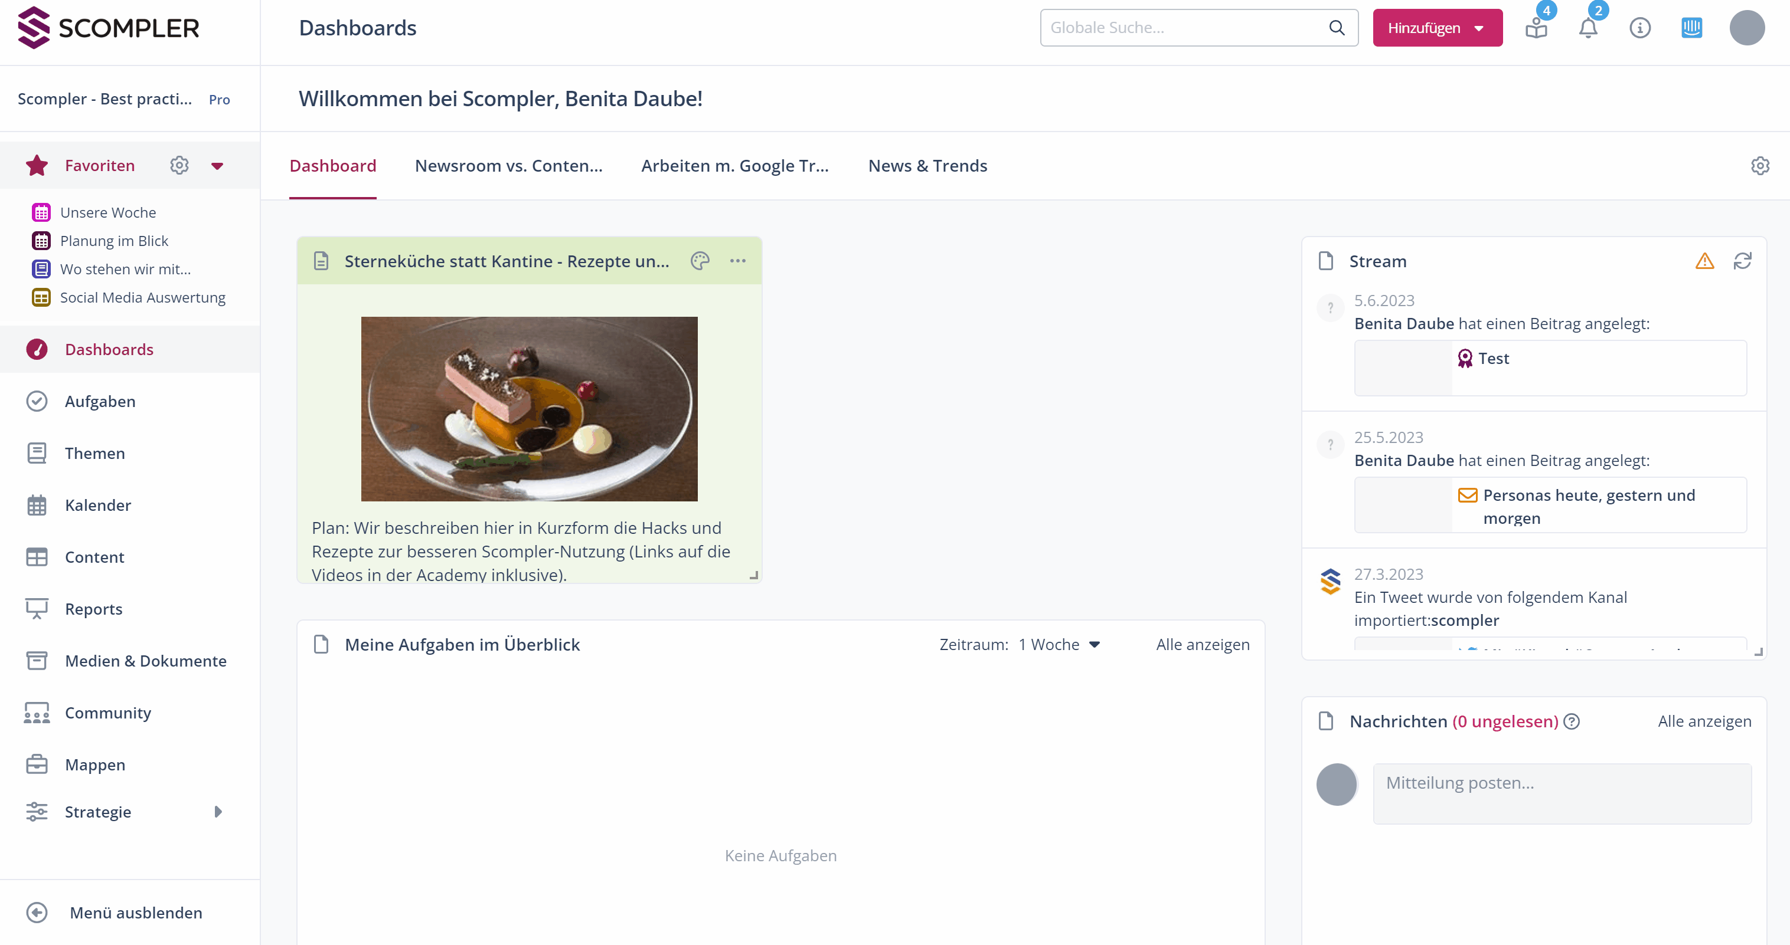The image size is (1790, 945).
Task: Open three-dots menu on Sterneküche widget
Action: [737, 261]
